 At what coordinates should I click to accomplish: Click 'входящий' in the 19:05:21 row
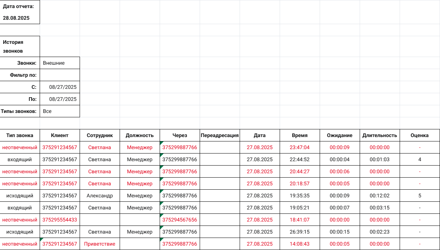pos(20,208)
